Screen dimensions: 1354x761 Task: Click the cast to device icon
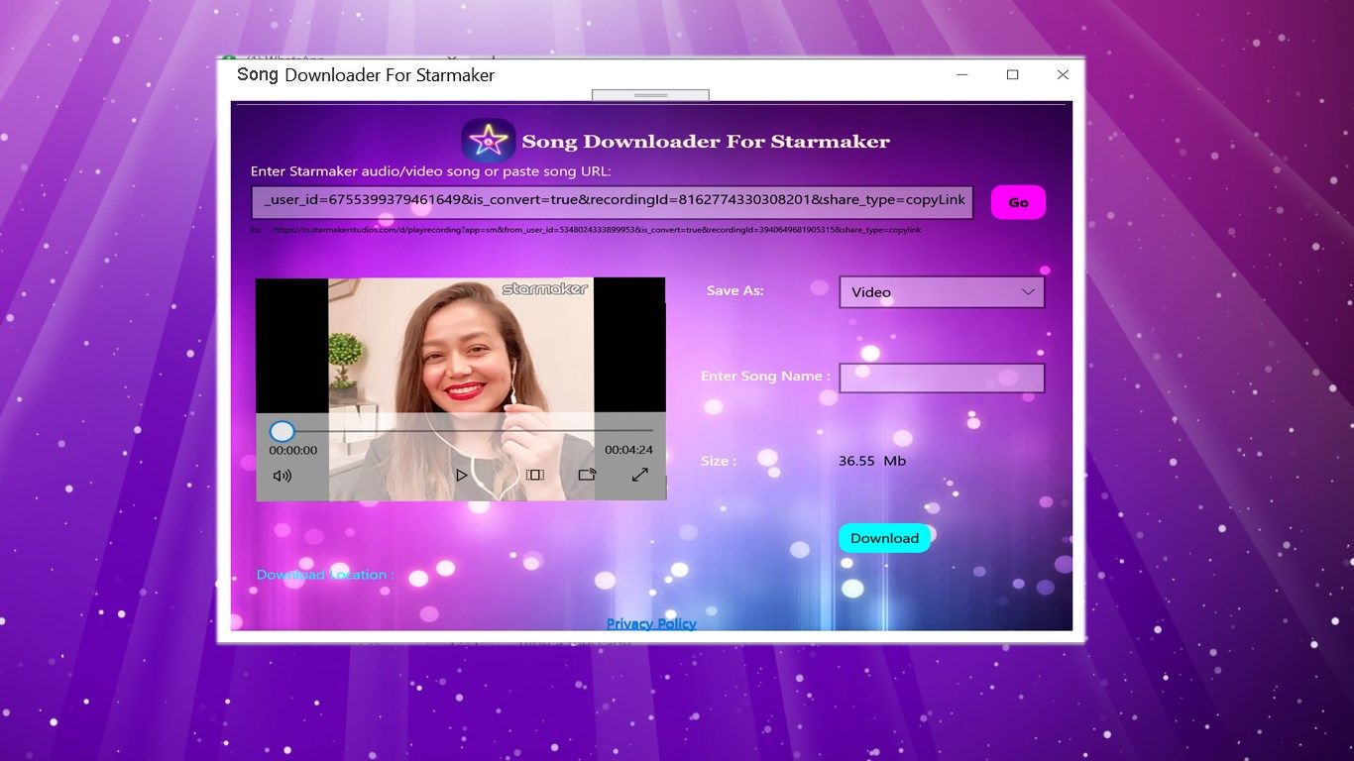click(588, 475)
